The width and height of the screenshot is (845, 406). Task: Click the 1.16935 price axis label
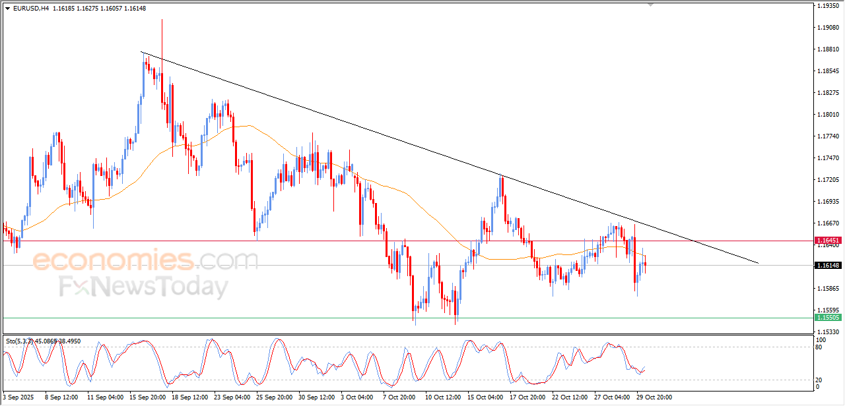(828, 201)
